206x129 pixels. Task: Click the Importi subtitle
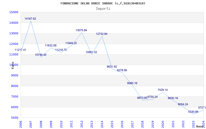tap(103, 9)
